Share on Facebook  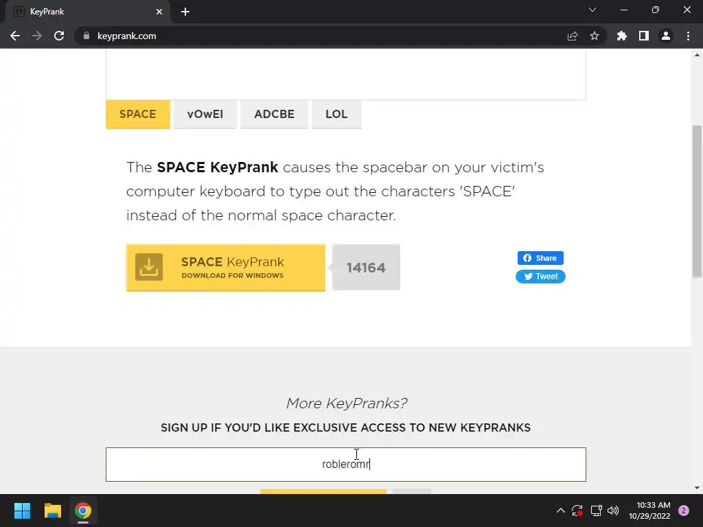coord(540,258)
